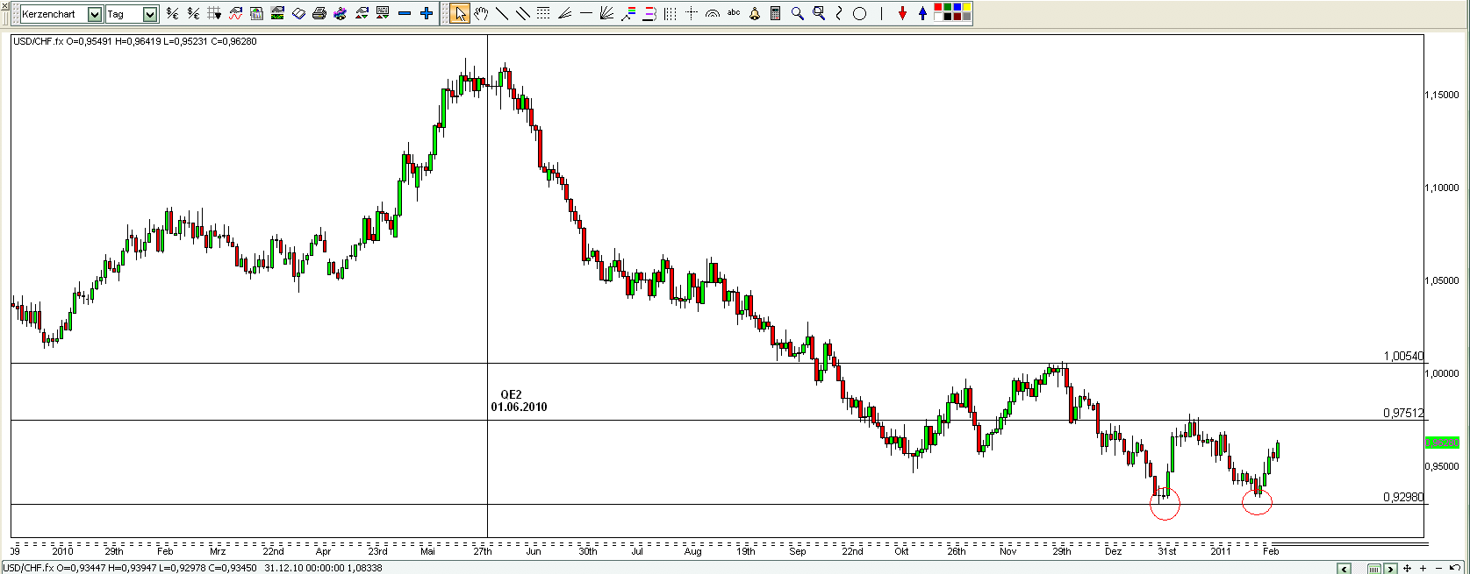Click the blue plus zoom-in button
The height and width of the screenshot is (574, 1470).
coord(426,13)
